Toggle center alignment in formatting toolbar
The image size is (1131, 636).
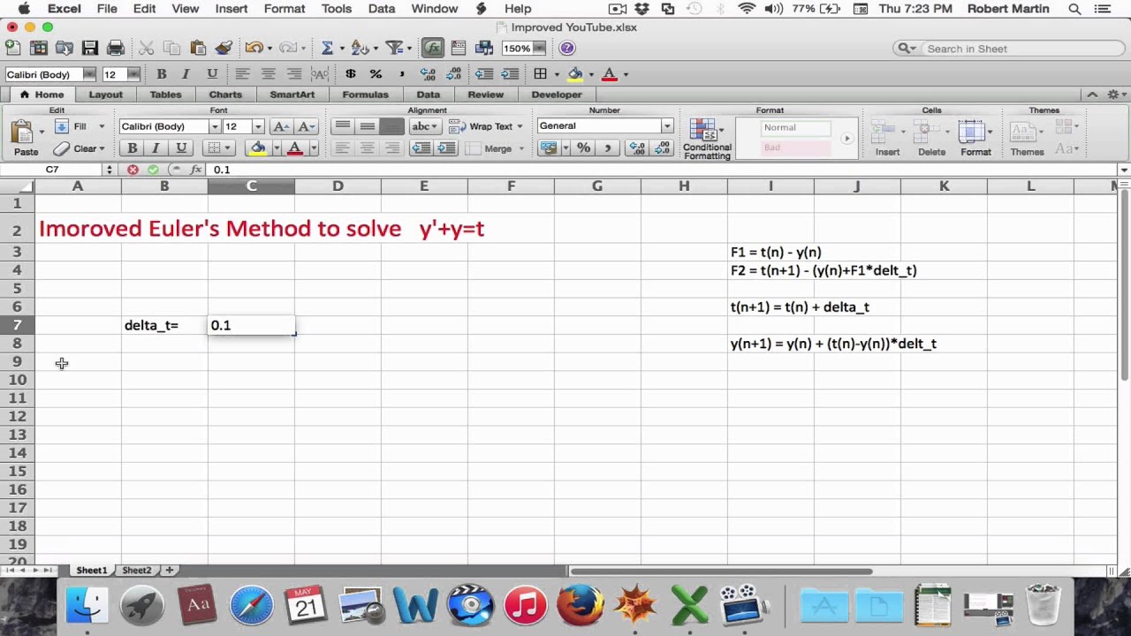268,74
